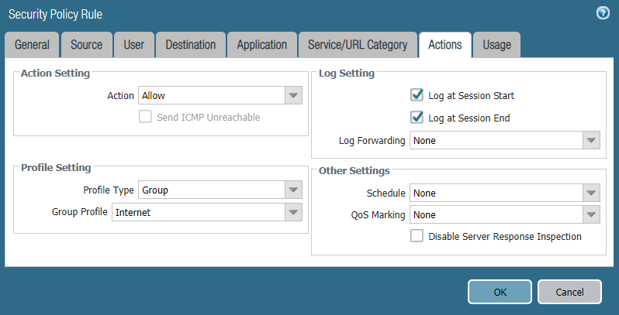The width and height of the screenshot is (619, 315).
Task: Click the Profile Type field showing Group
Action: (x=212, y=190)
